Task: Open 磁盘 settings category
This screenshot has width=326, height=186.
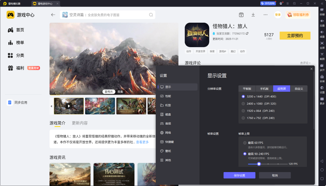Action: [178, 114]
